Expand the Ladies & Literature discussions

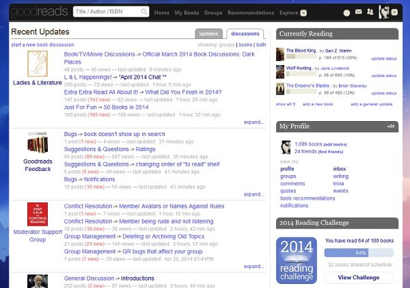(253, 122)
